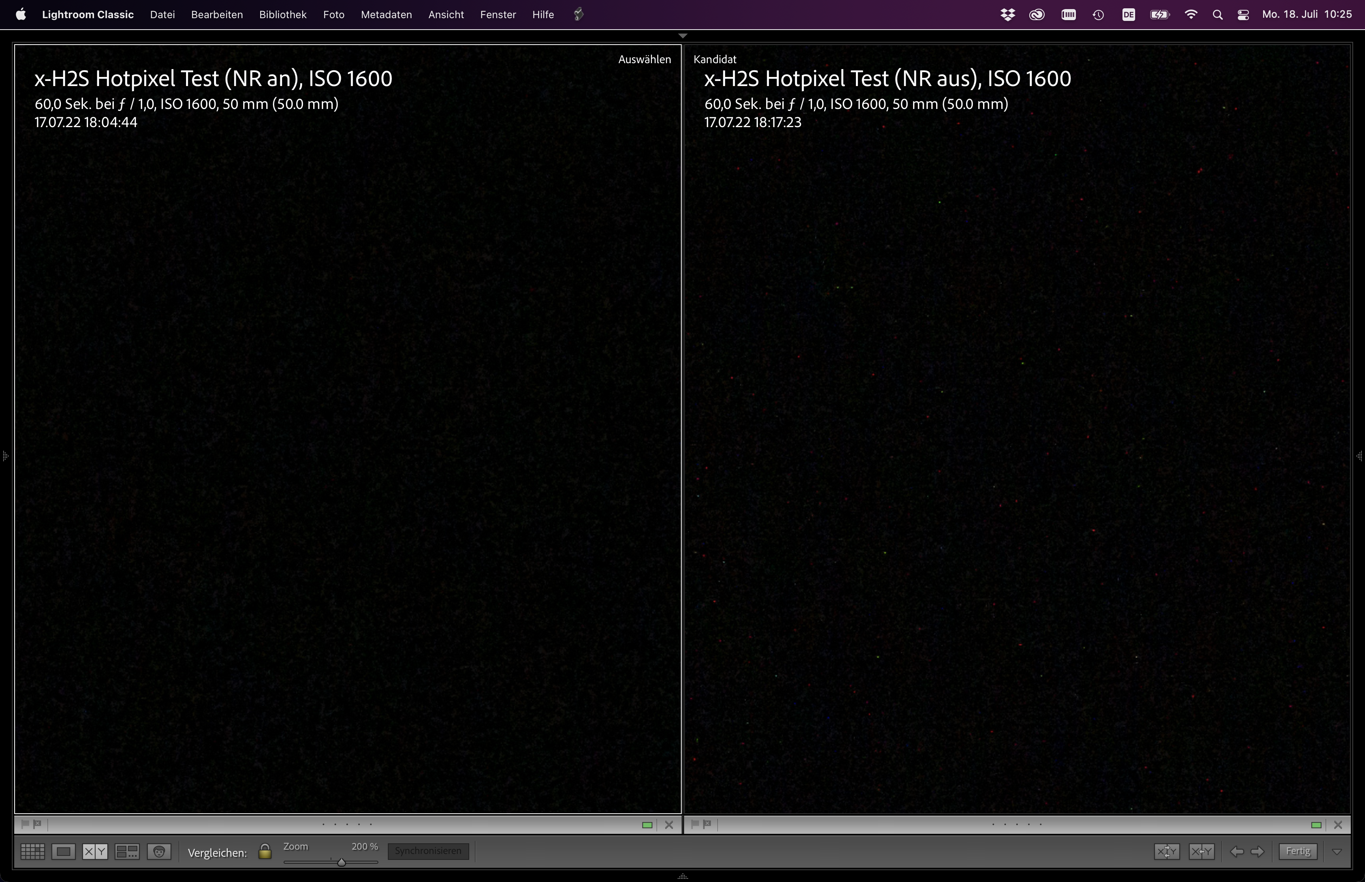Open the Creative Cloud menu bar icon
This screenshot has height=882, width=1365.
pos(1037,15)
